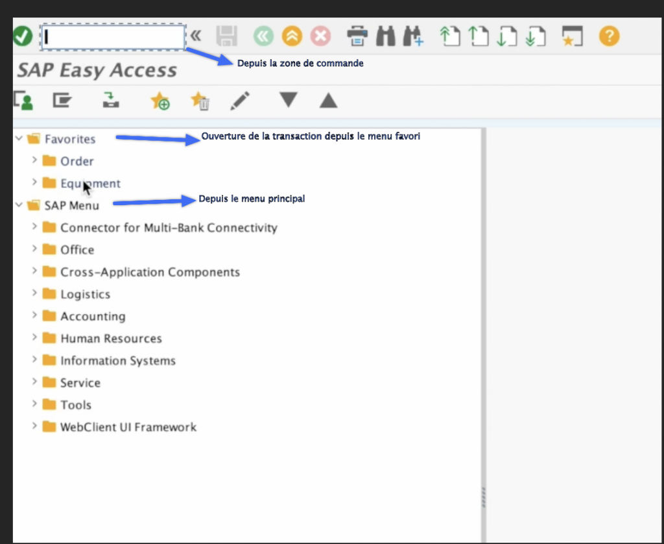This screenshot has width=664, height=544.
Task: Click the red Cancel icon
Action: (320, 36)
